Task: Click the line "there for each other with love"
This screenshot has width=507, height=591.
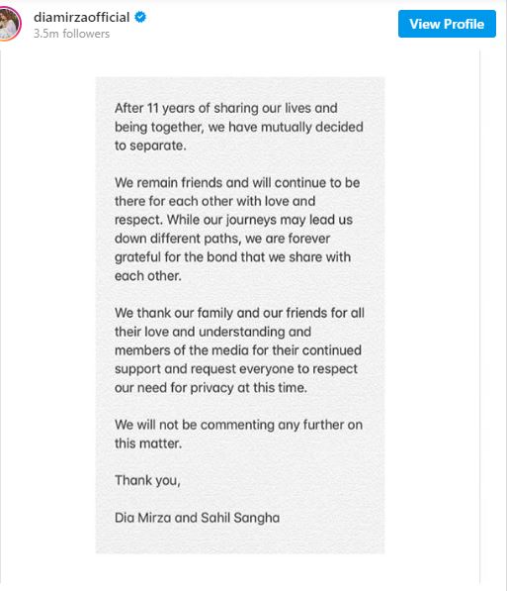Action: (214, 201)
